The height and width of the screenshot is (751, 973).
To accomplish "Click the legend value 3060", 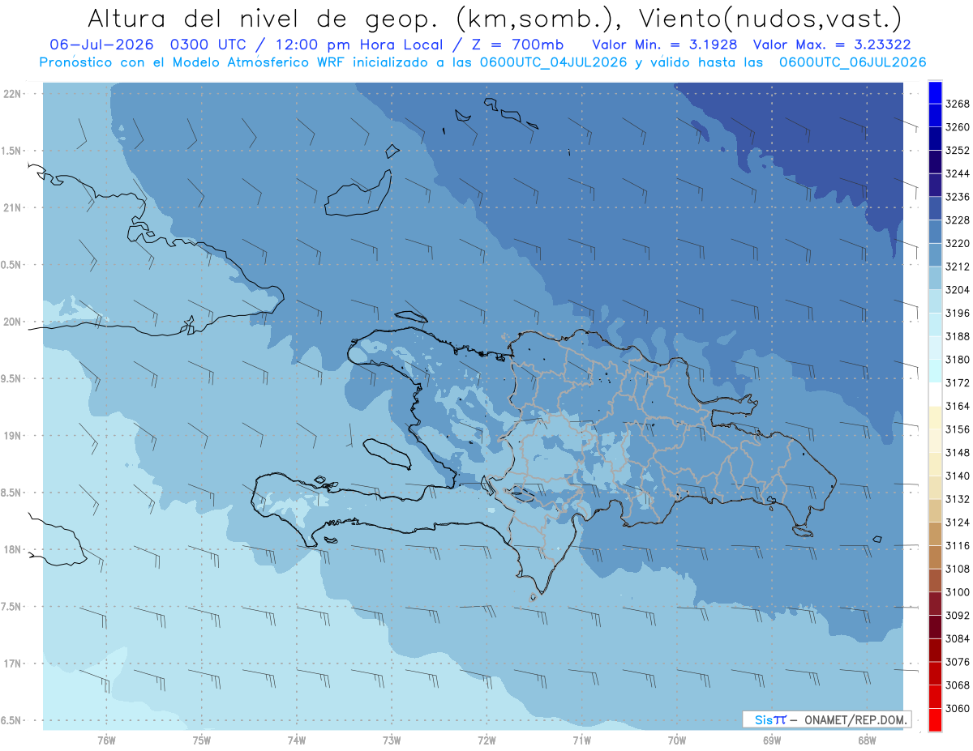I will click(958, 708).
